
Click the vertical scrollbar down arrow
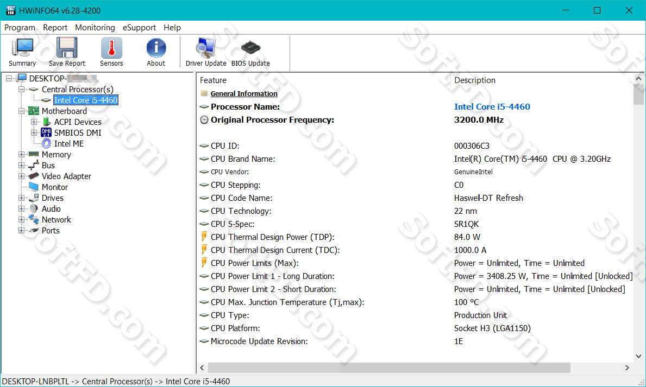(x=638, y=356)
